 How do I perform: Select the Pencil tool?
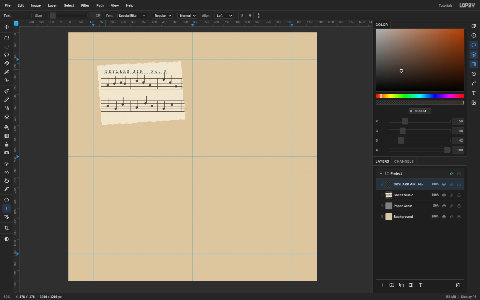(x=7, y=100)
